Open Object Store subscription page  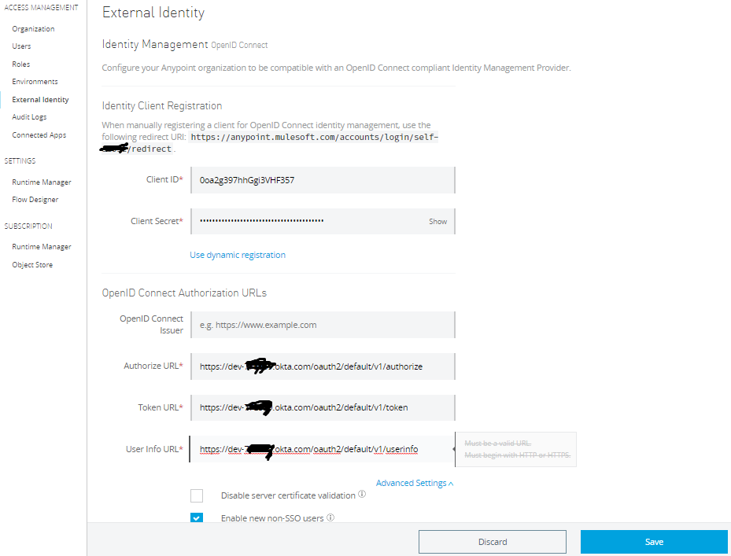(32, 265)
